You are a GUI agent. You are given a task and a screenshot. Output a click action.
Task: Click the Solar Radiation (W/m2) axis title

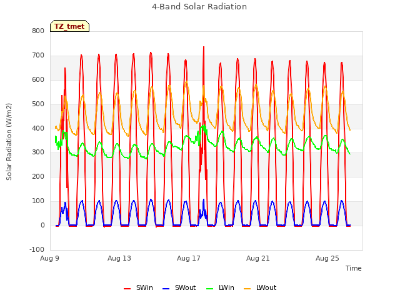click(x=9, y=142)
